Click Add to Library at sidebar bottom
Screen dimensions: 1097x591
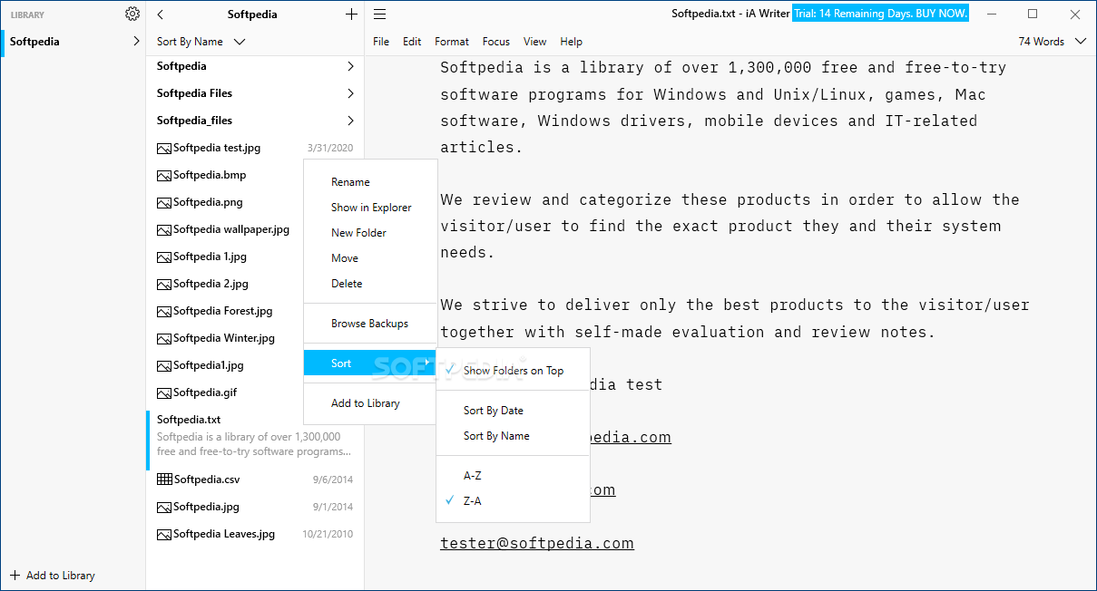pyautogui.click(x=53, y=575)
